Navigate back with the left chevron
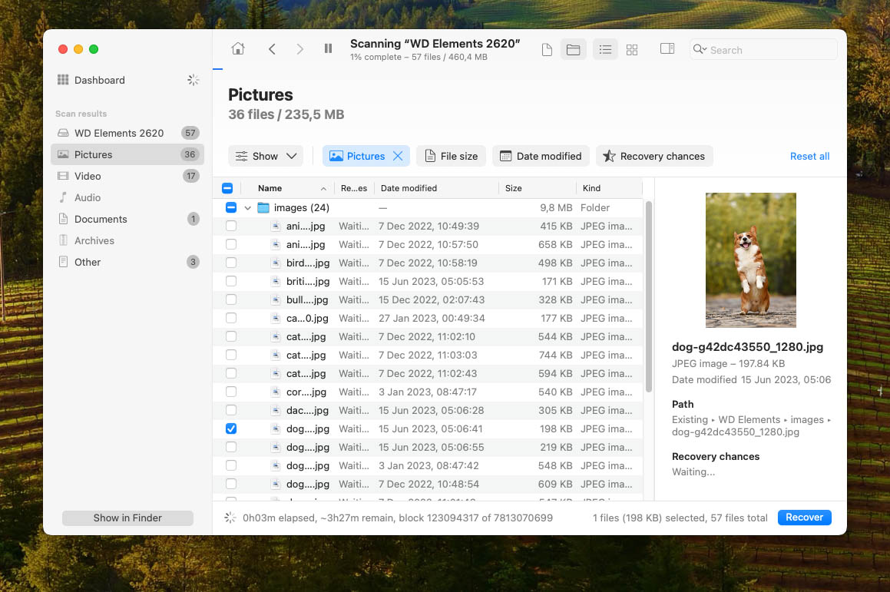This screenshot has height=592, width=890. click(272, 49)
